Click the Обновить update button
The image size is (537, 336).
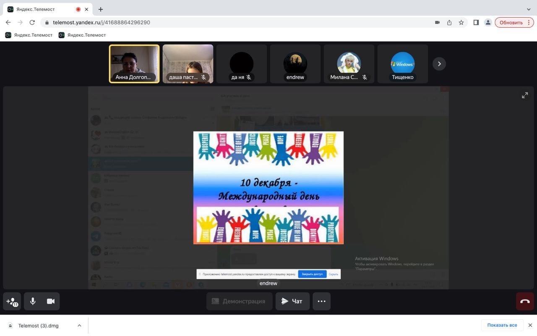pos(511,23)
